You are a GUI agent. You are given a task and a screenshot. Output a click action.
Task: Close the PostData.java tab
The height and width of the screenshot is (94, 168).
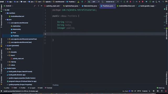[114, 6]
